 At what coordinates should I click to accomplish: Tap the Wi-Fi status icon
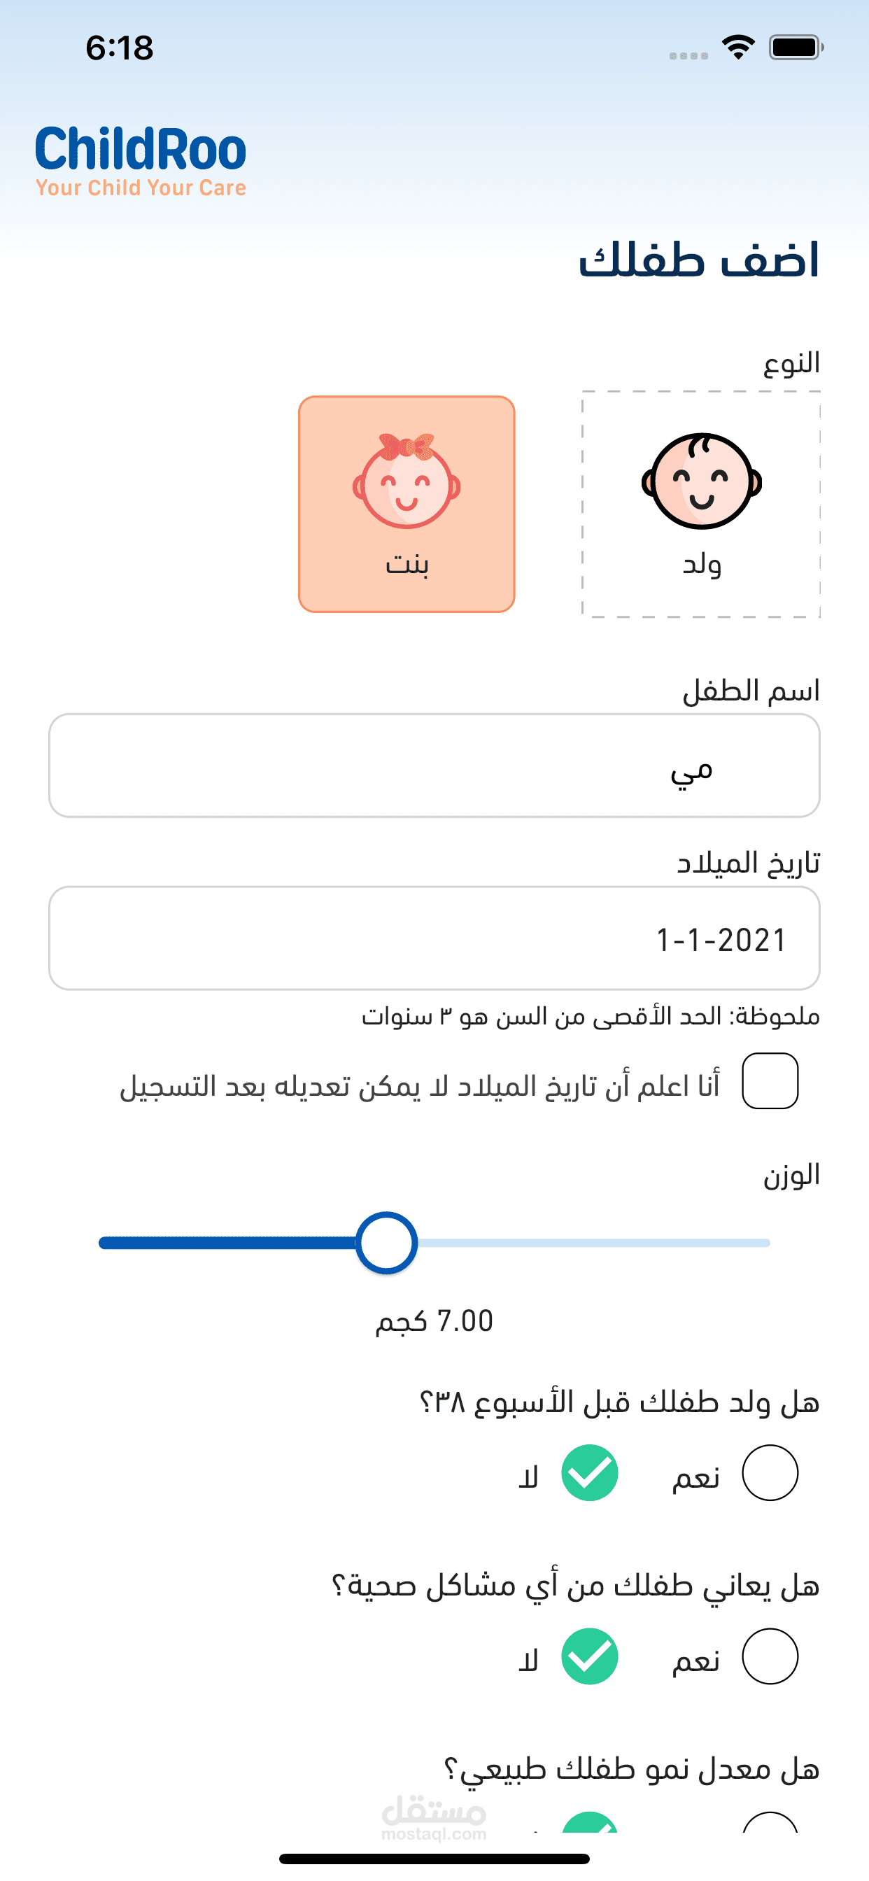coord(738,48)
